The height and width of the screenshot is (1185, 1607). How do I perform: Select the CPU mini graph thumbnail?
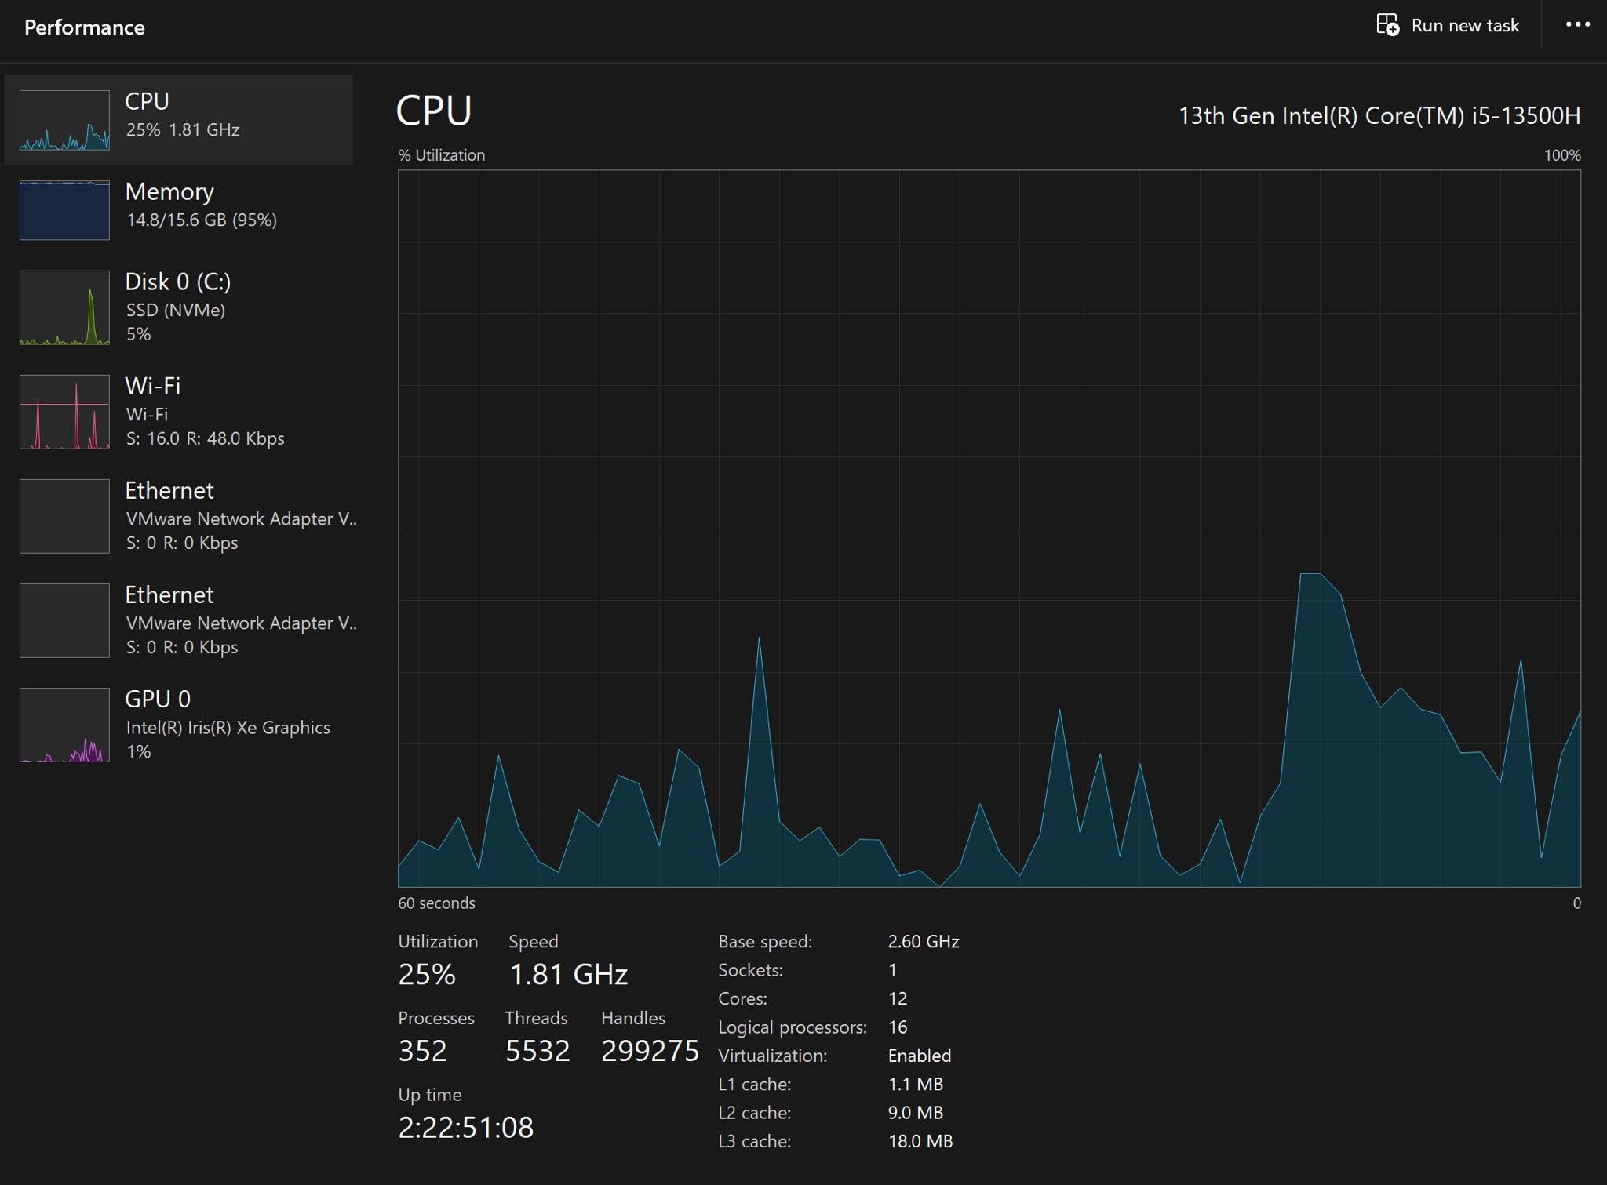[x=64, y=120]
